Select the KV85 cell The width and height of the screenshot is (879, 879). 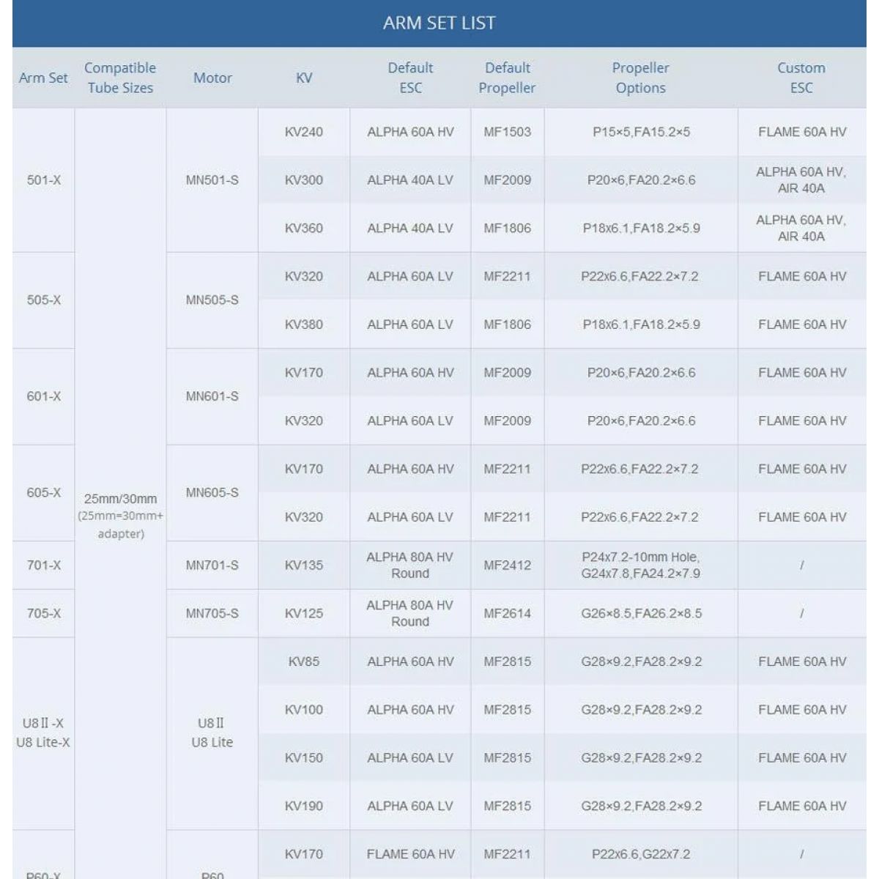click(304, 661)
